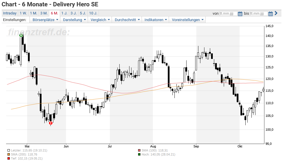Click the 'Aug' x-axis label

(153, 146)
